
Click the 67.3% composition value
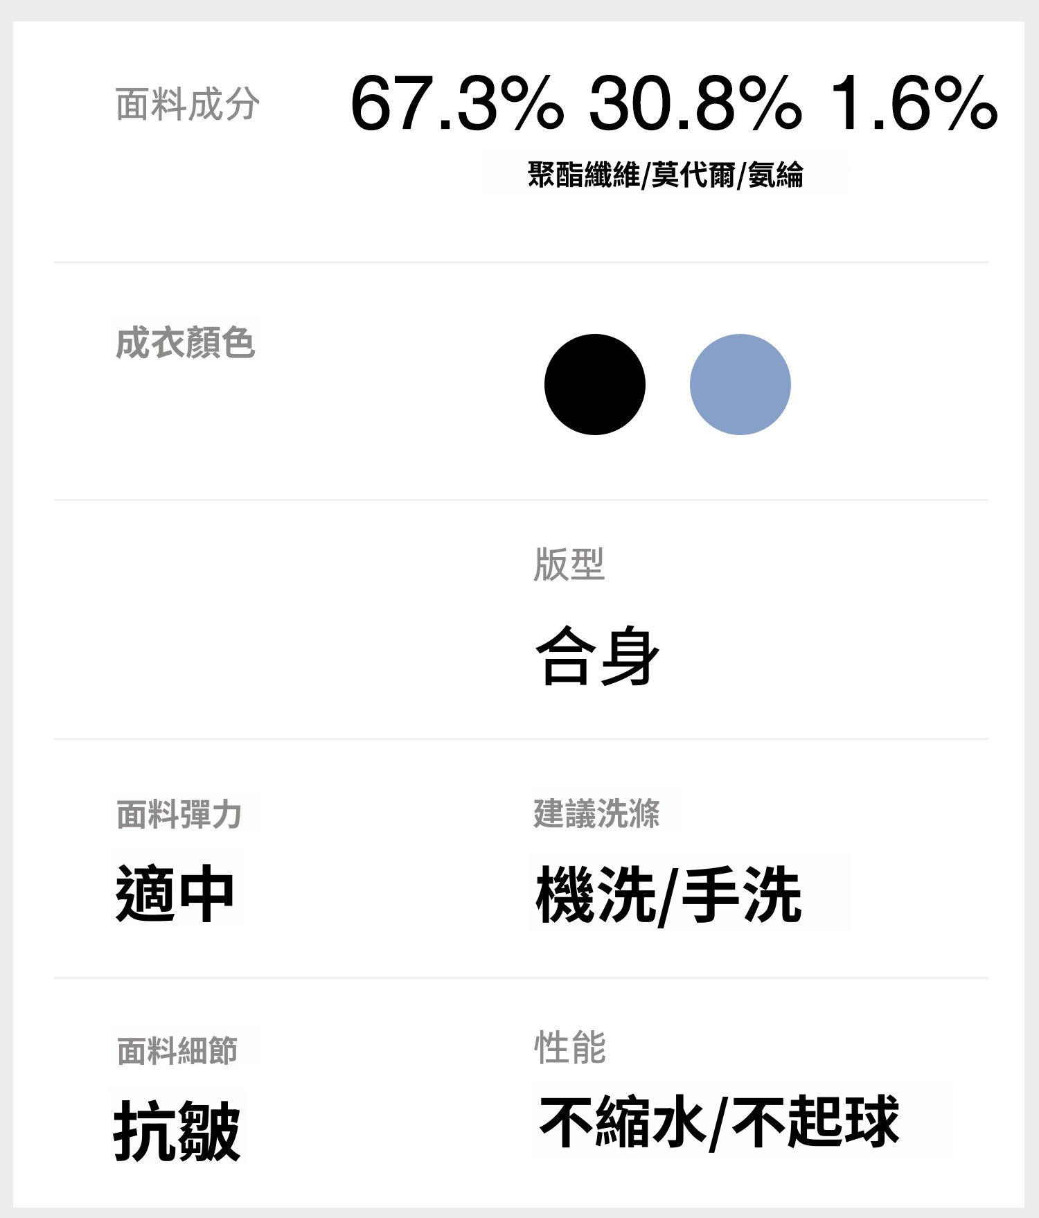coord(456,104)
